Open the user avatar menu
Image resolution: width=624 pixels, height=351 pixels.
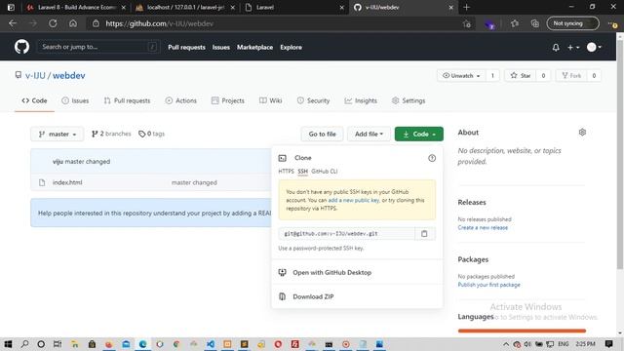[594, 48]
